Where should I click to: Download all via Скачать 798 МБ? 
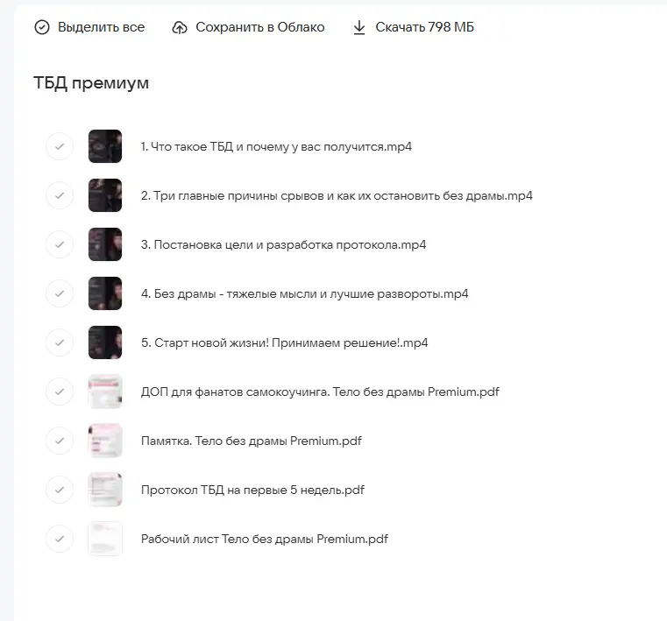click(424, 28)
